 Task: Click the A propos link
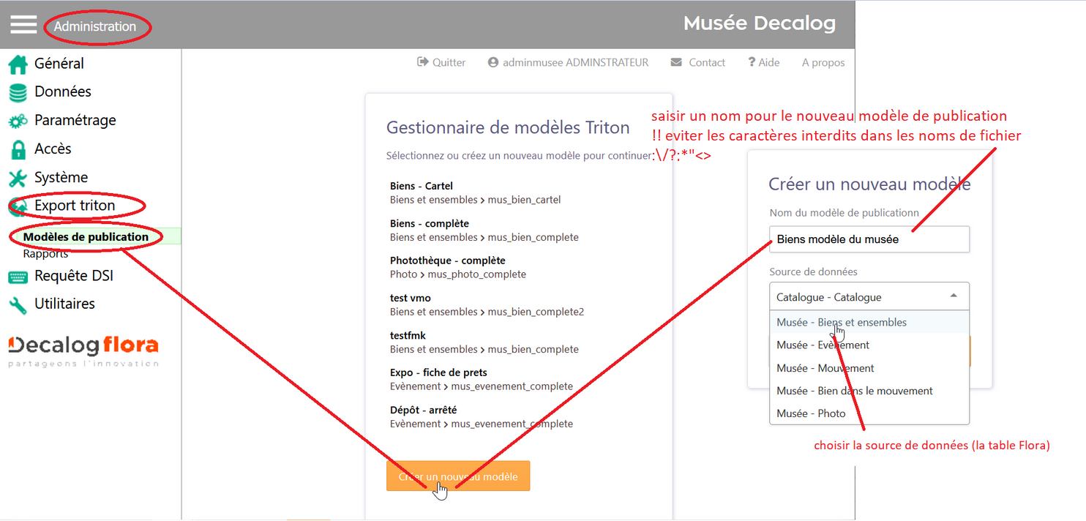[x=823, y=62]
